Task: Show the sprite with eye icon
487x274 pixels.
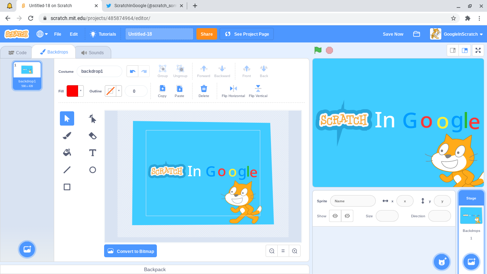Action: [x=335, y=216]
